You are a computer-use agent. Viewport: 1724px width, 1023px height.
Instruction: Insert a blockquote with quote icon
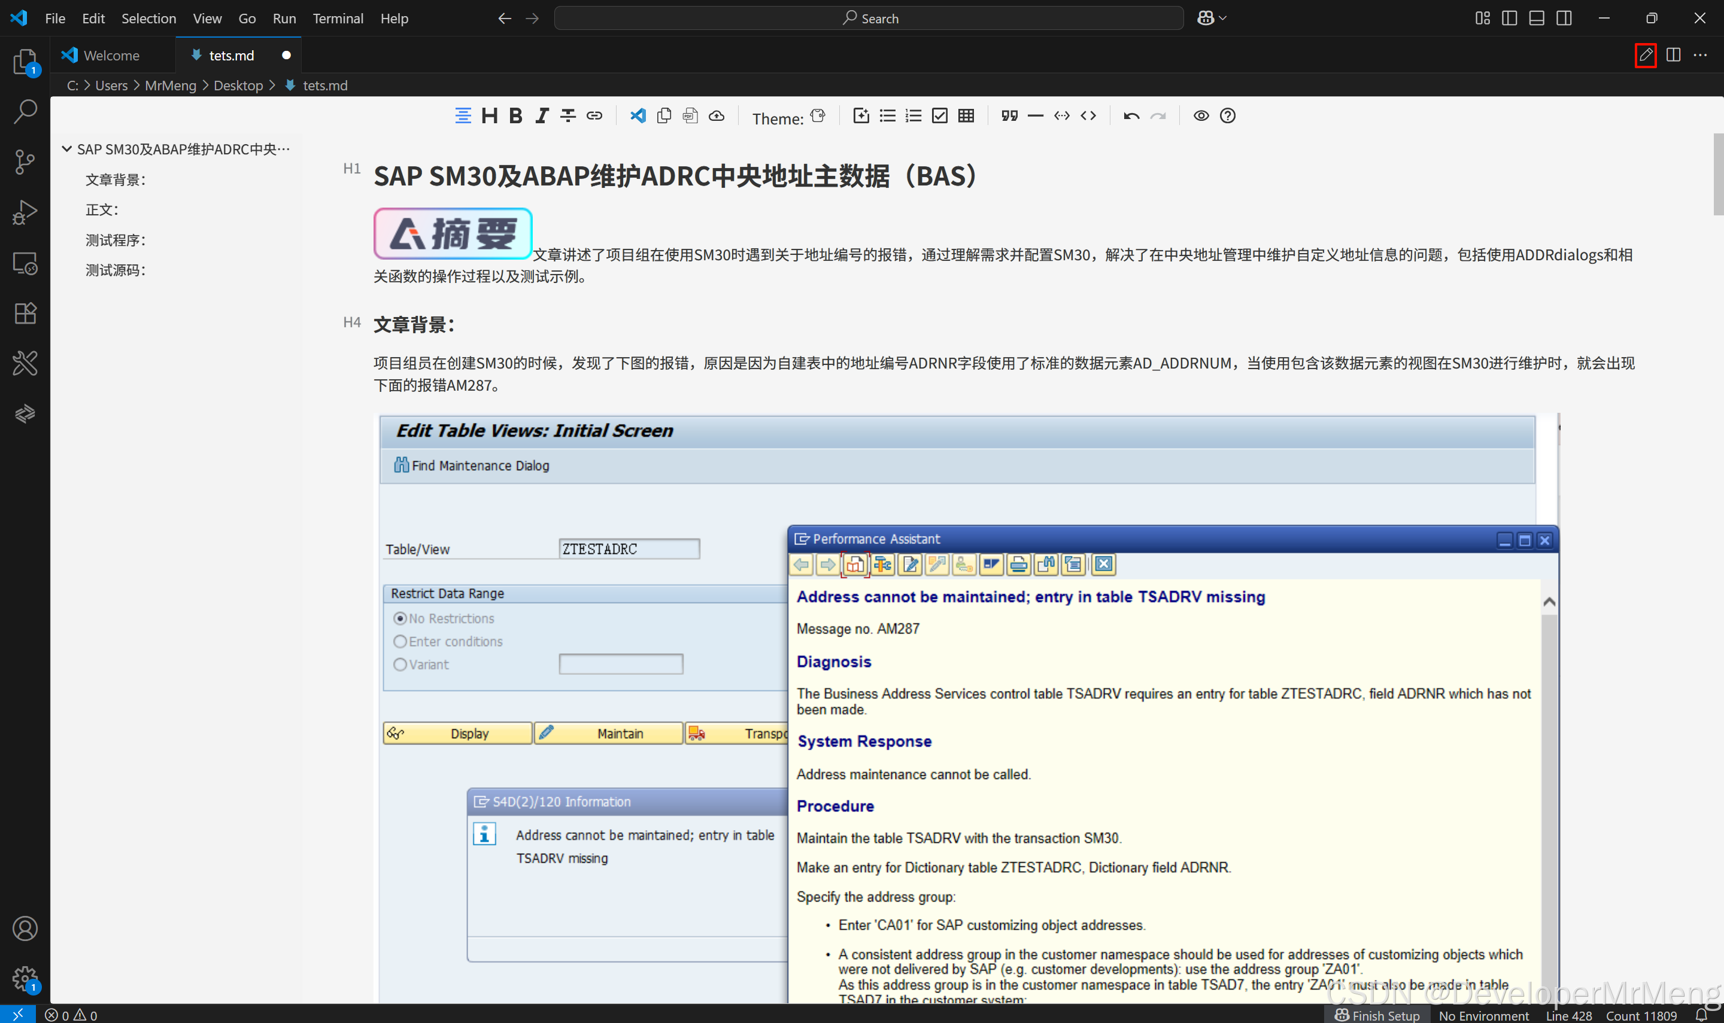[1010, 116]
